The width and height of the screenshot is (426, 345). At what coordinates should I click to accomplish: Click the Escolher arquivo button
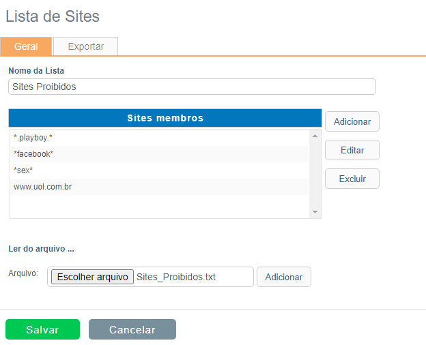pos(92,277)
